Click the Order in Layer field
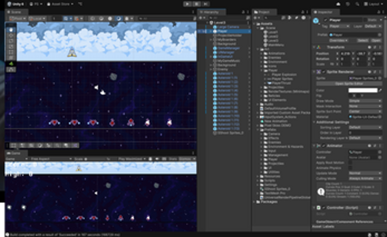Image resolution: width=387 pixels, height=237 pixels. pos(365,133)
